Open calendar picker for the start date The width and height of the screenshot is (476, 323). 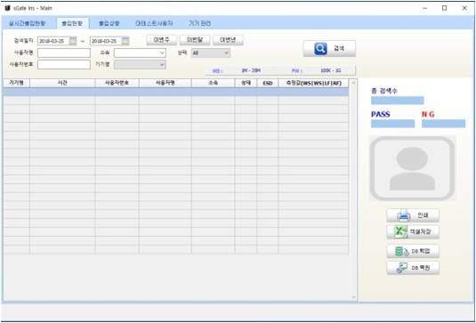pyautogui.click(x=73, y=41)
